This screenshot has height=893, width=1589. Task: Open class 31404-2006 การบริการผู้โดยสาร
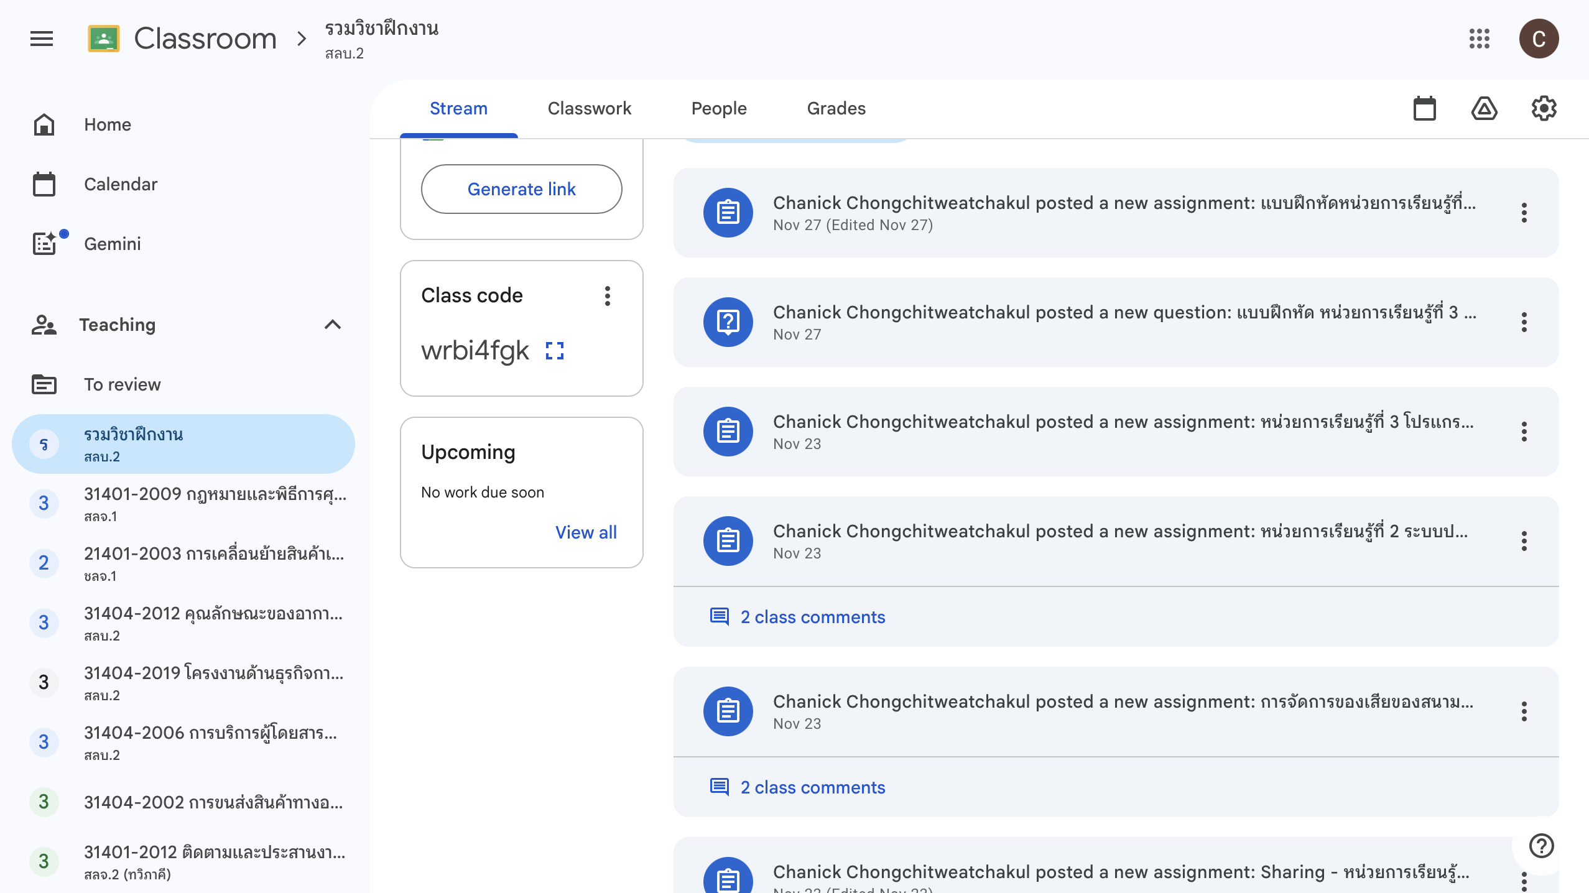(x=183, y=743)
